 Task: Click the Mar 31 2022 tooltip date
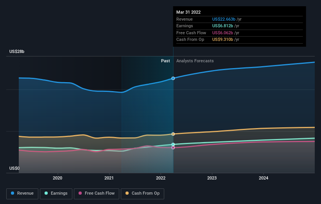(188, 12)
